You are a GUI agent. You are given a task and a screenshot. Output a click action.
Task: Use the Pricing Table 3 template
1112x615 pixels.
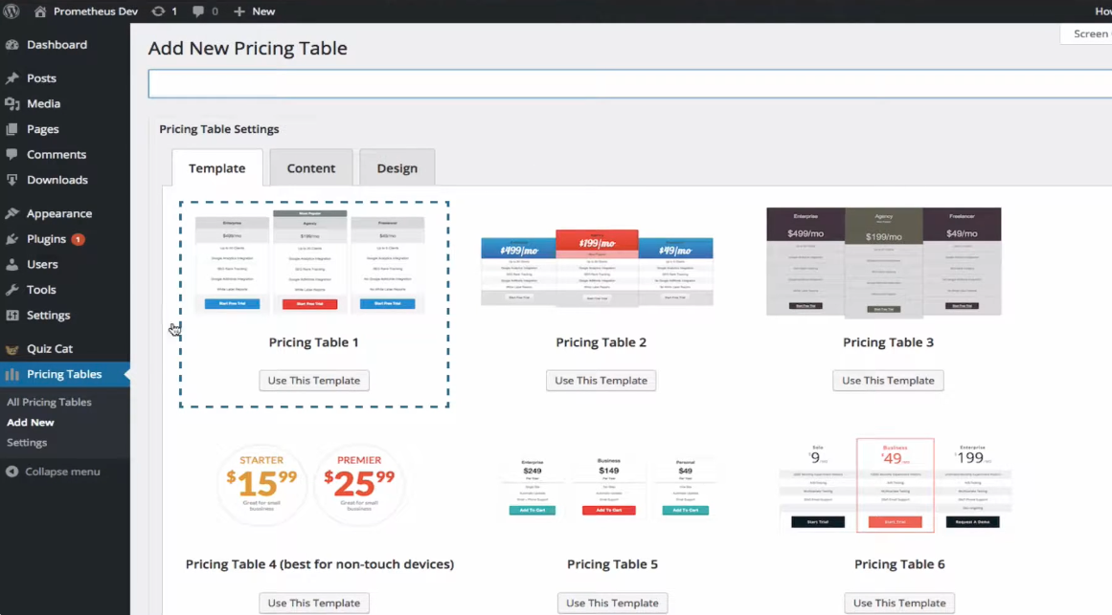click(888, 381)
